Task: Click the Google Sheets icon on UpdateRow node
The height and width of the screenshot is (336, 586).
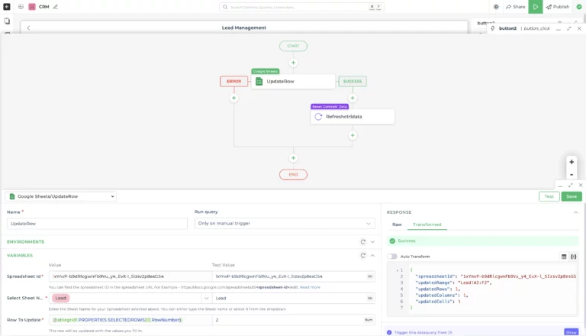Action: (x=259, y=82)
